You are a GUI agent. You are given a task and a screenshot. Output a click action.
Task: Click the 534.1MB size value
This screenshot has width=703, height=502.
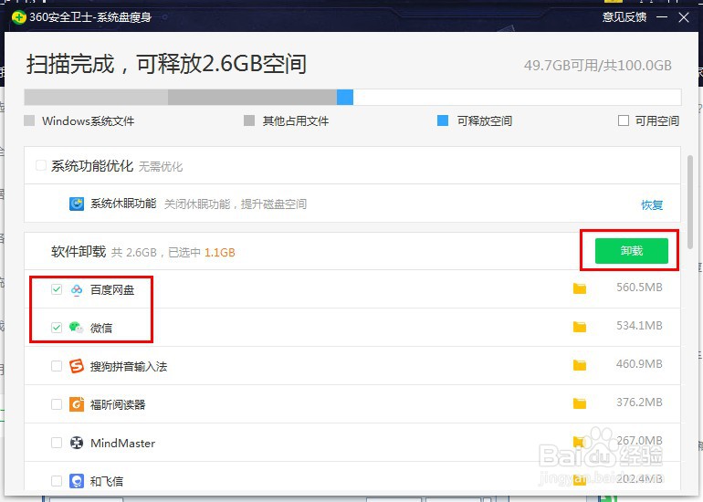coord(639,326)
